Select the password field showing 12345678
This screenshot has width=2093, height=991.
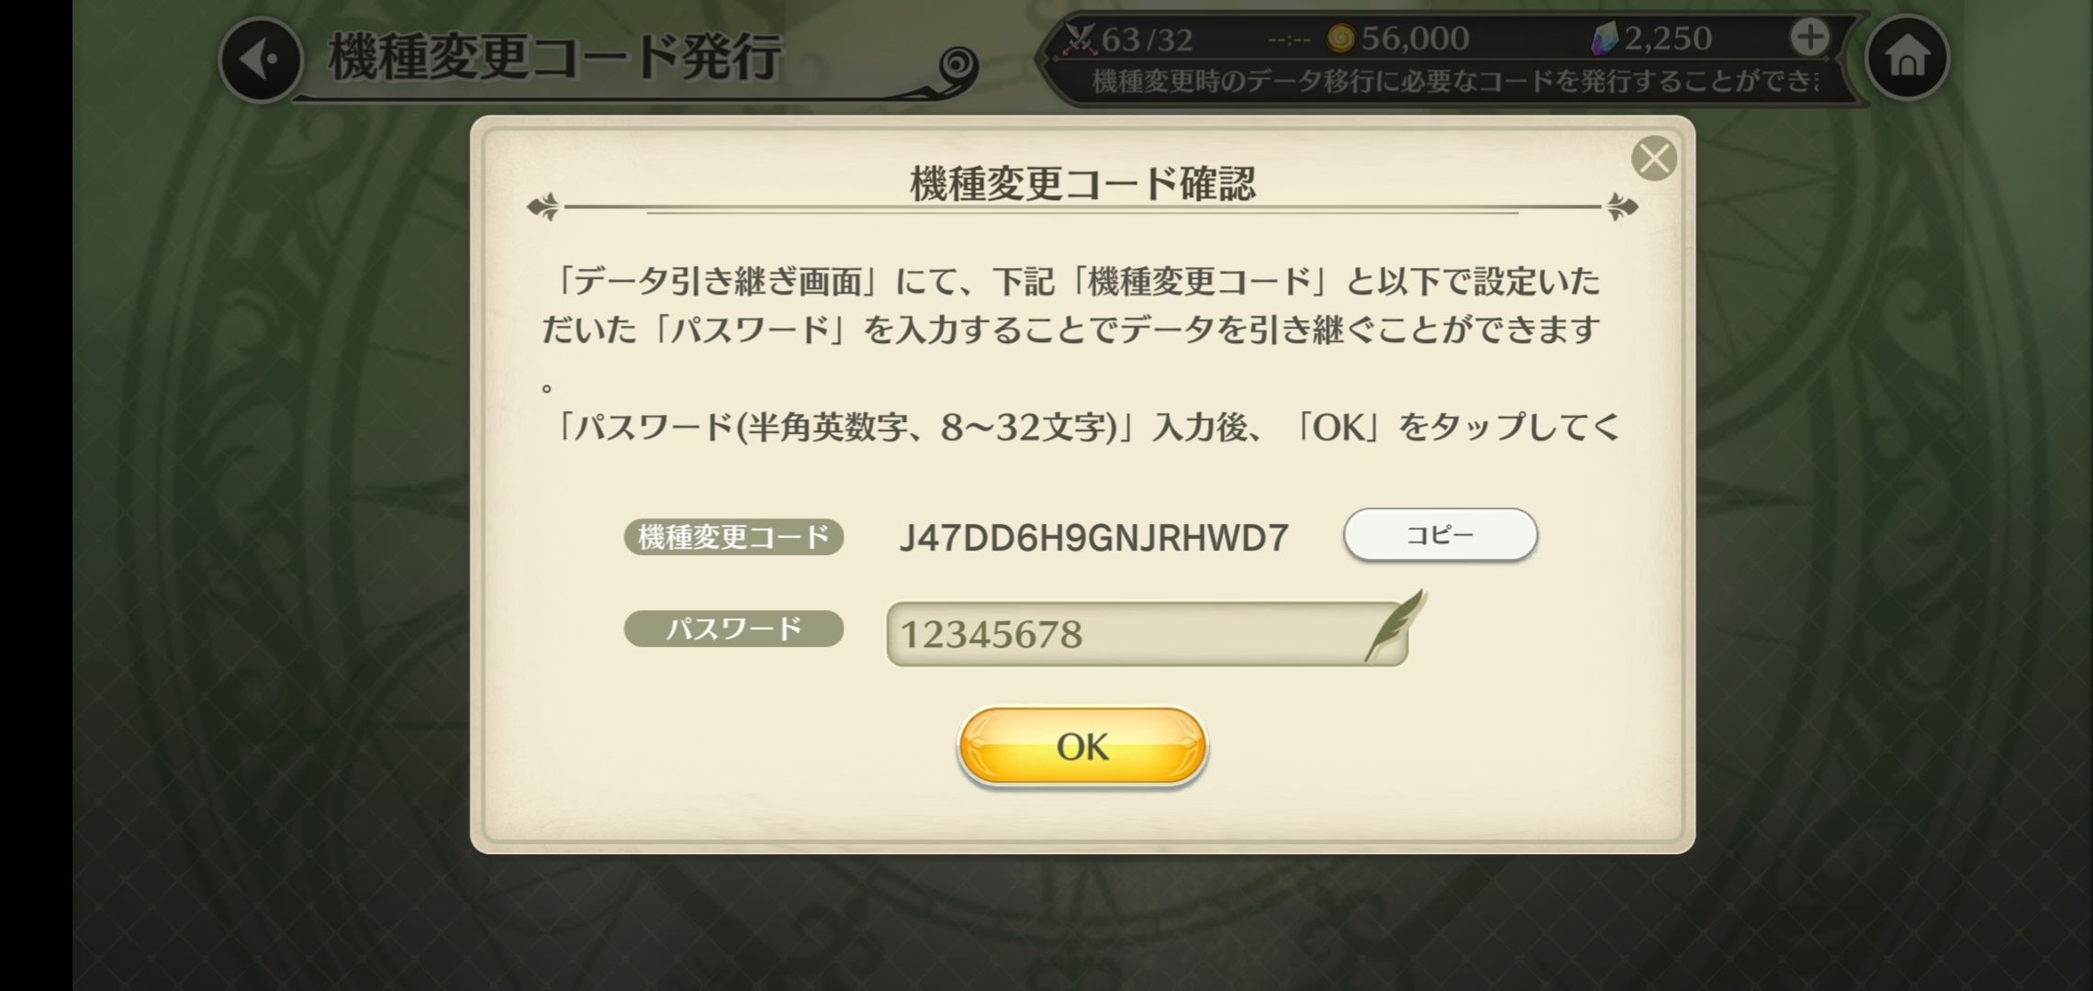pyautogui.click(x=1147, y=634)
